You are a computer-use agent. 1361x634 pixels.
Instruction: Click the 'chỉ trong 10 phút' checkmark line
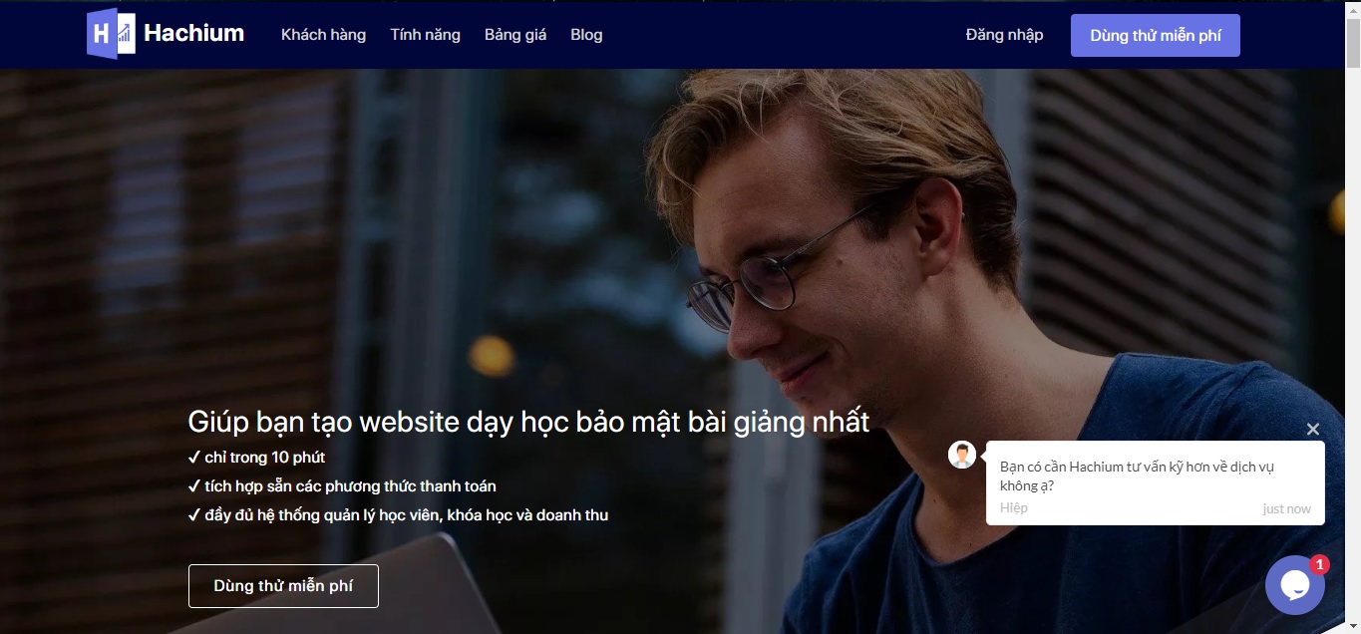click(x=256, y=458)
